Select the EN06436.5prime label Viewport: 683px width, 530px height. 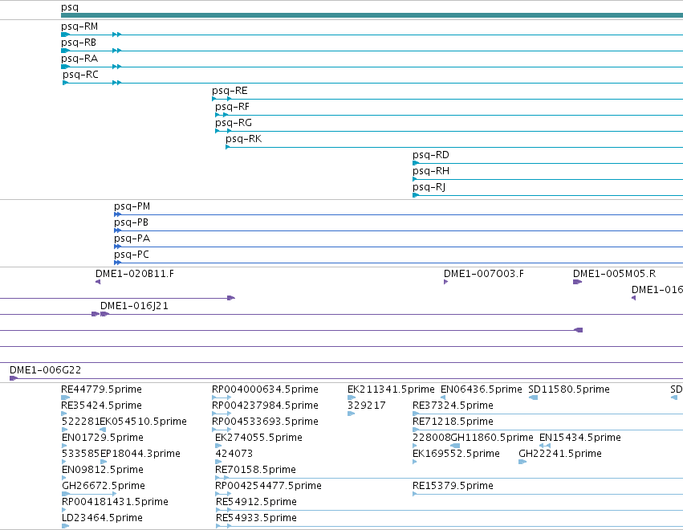point(482,389)
